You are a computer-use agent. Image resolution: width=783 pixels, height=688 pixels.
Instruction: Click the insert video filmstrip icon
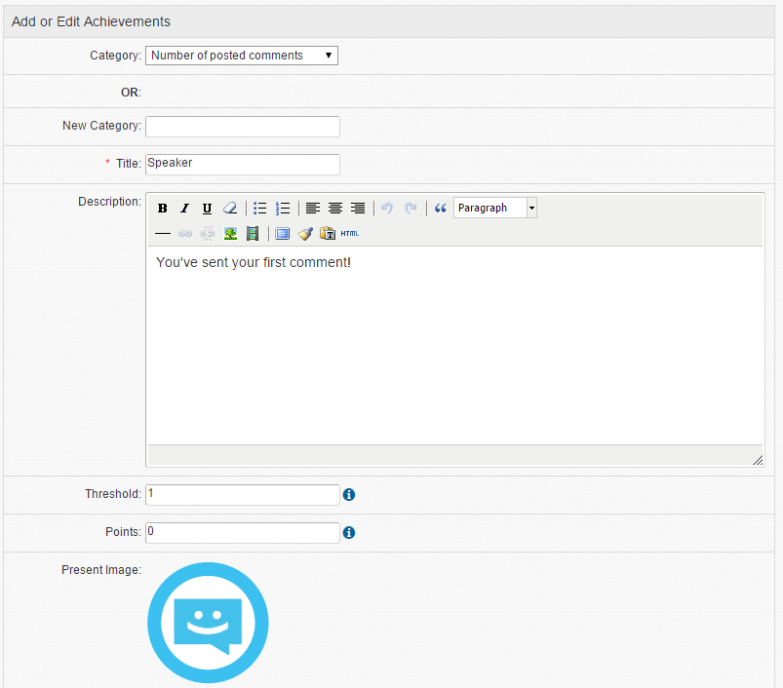(x=253, y=234)
